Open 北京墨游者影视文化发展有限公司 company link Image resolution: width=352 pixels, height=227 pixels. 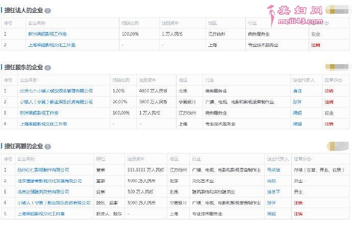tap(49, 181)
